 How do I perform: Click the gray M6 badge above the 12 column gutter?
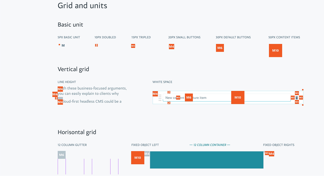coord(62,154)
